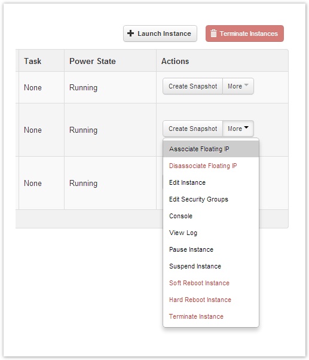The image size is (309, 360).
Task: Select Associate Floating IP from the menu
Action: pos(211,149)
